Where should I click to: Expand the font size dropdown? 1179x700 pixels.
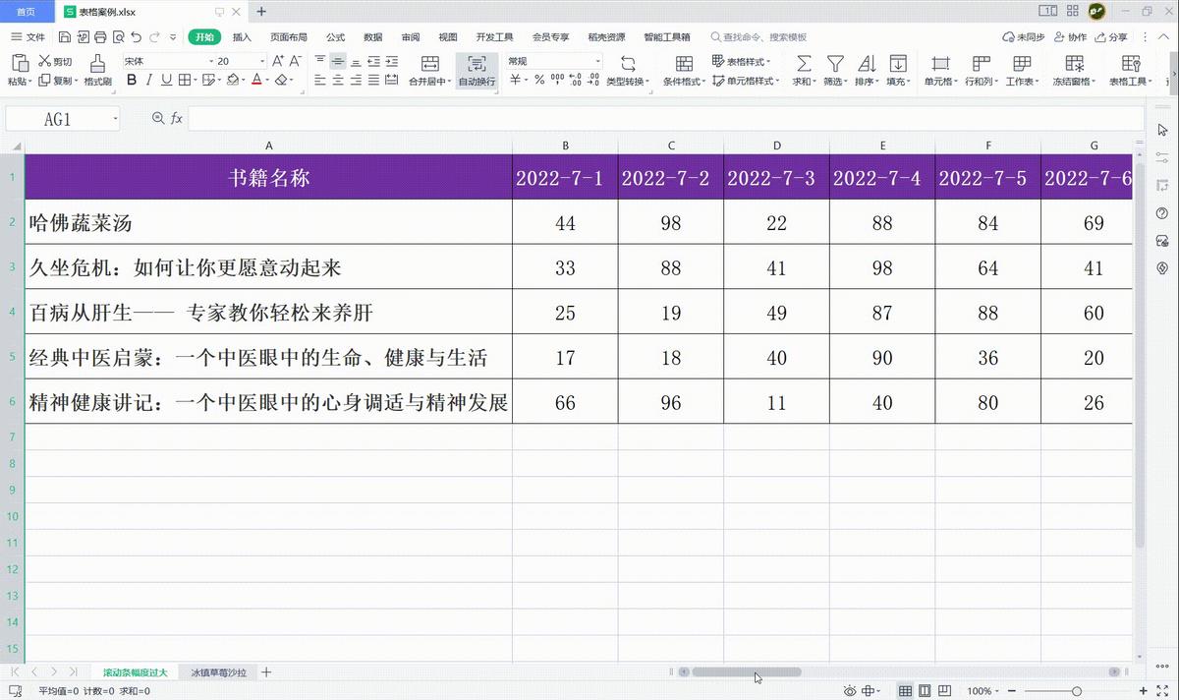(x=262, y=60)
